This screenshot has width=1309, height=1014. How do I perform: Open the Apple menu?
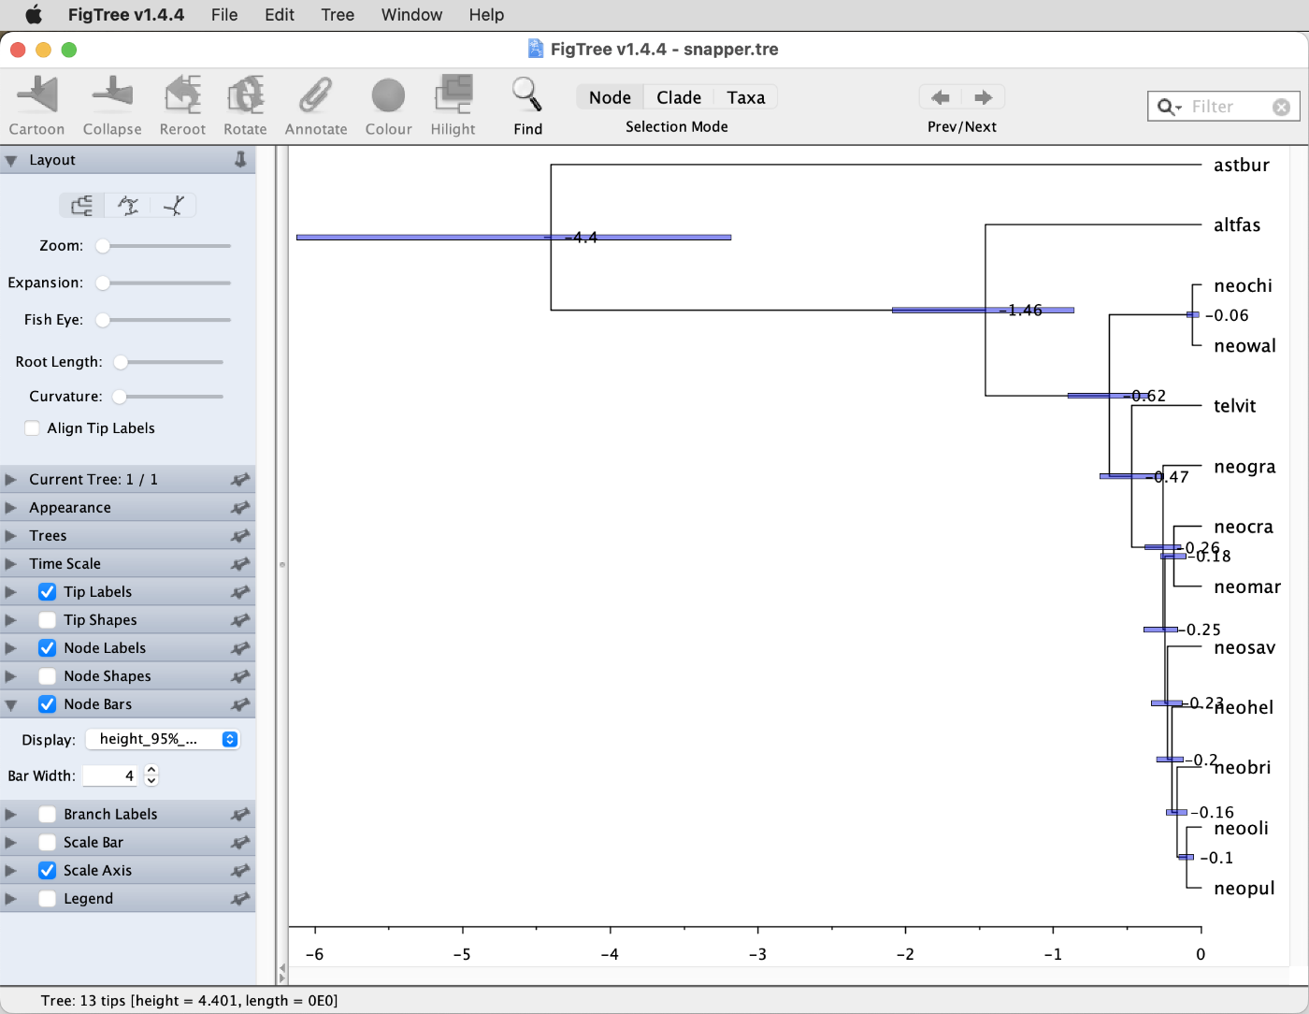(33, 15)
